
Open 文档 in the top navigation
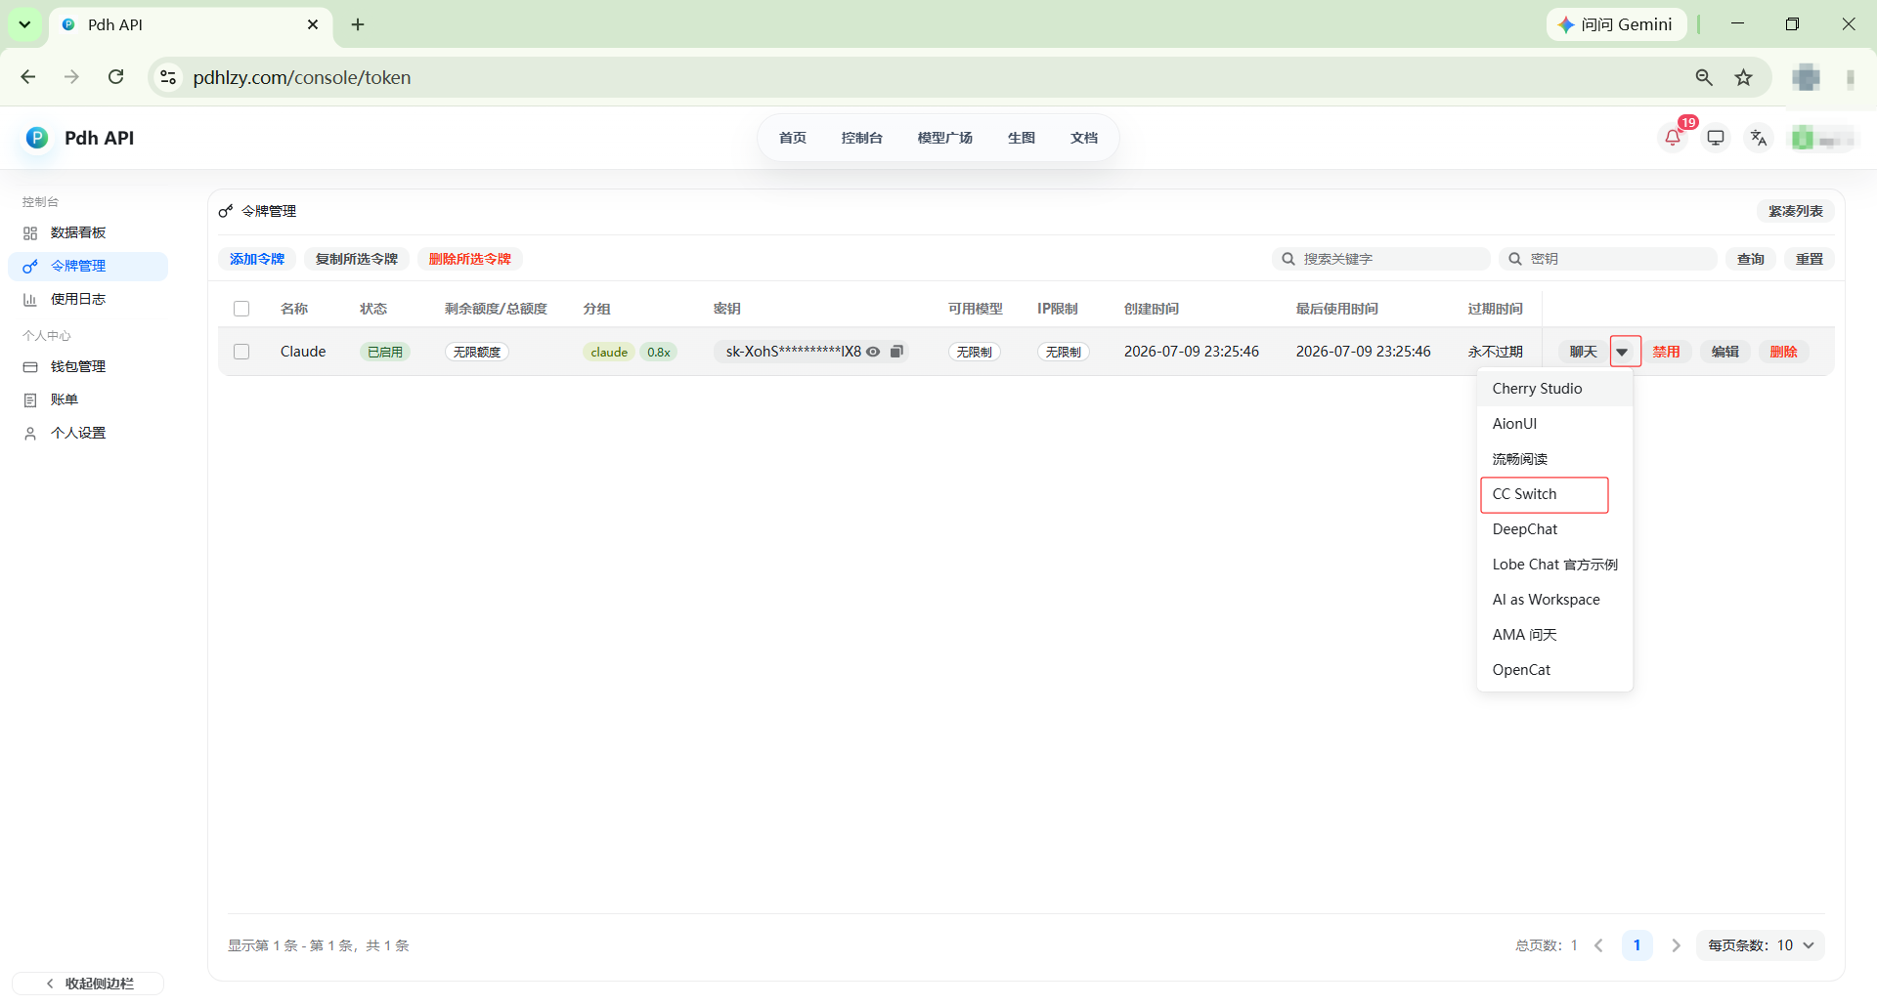point(1084,138)
